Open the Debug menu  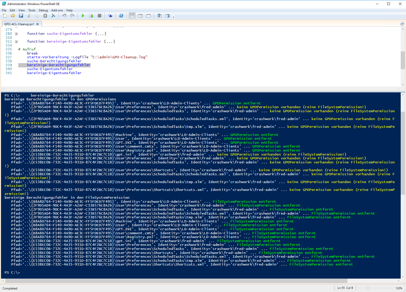pos(43,10)
